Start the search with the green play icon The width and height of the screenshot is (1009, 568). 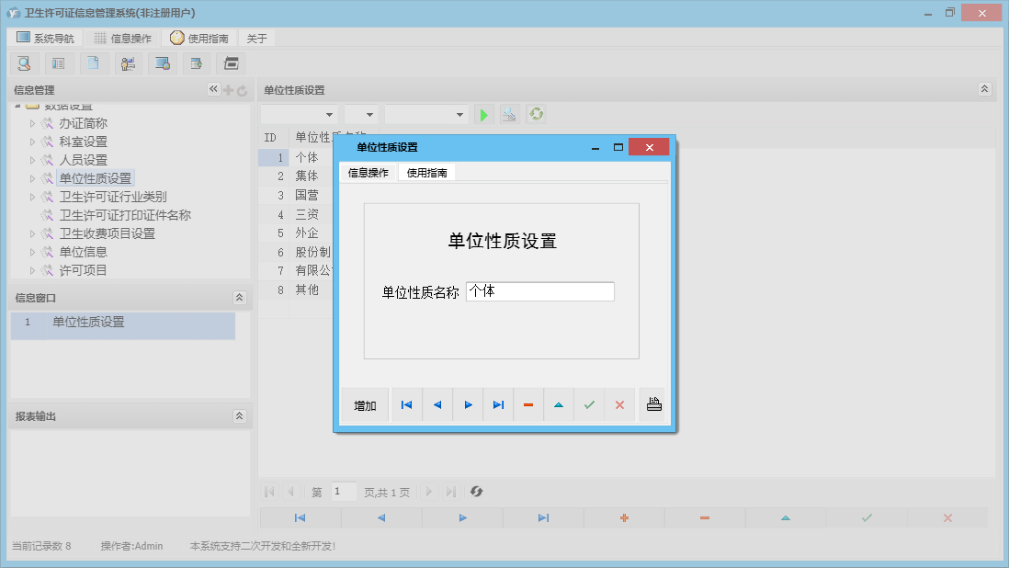[484, 113]
